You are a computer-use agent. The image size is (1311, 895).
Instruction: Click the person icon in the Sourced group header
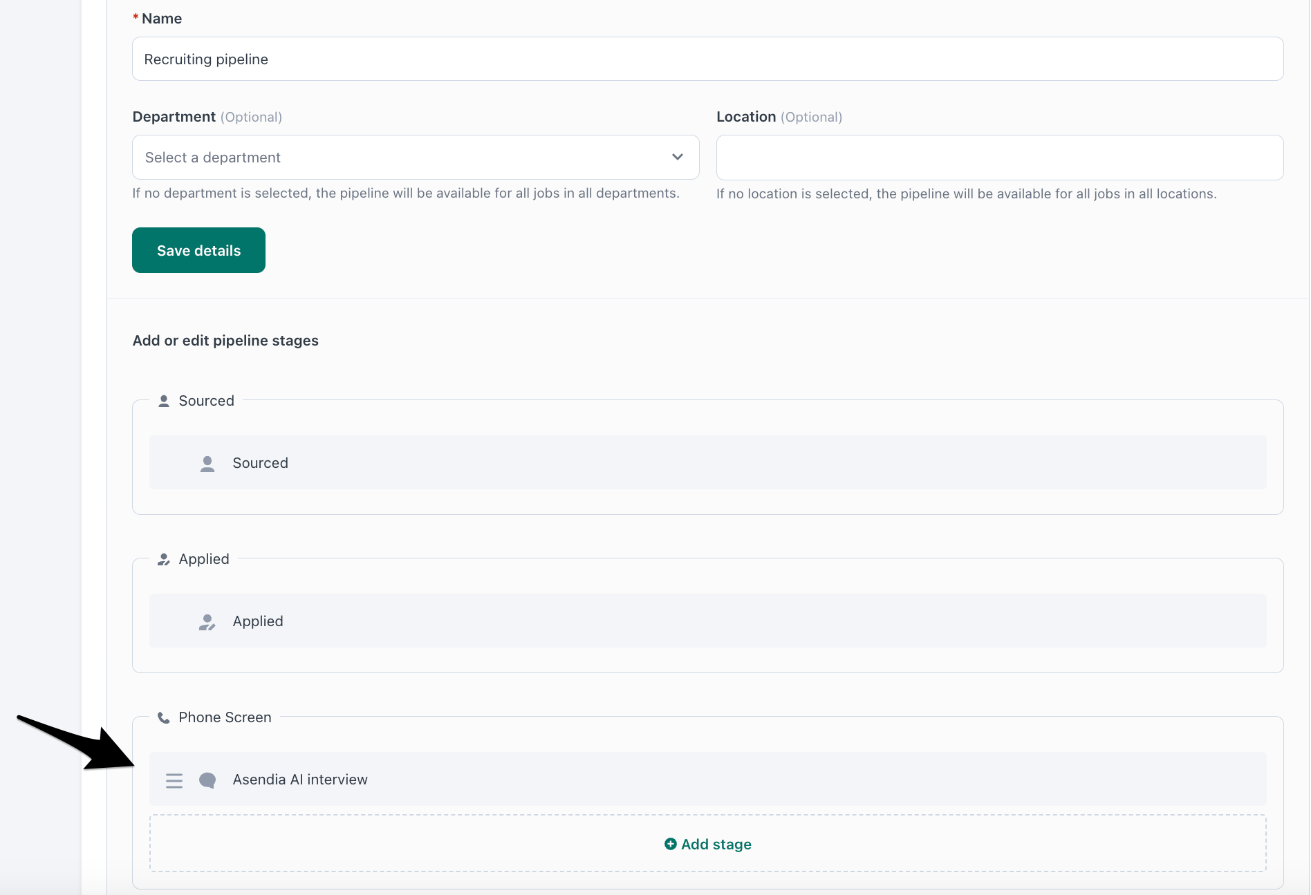(164, 401)
